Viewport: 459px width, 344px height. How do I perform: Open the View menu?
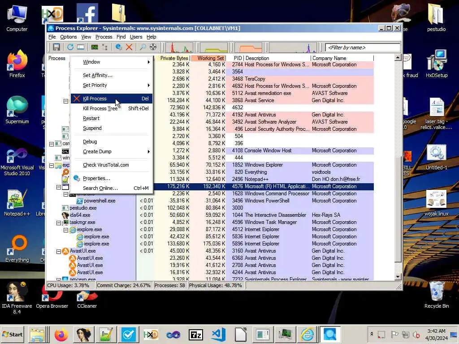[86, 37]
